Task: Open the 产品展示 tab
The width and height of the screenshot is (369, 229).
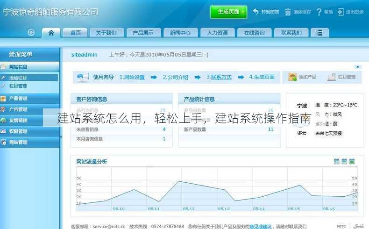Action: (143, 33)
